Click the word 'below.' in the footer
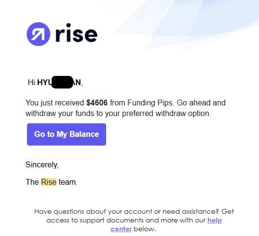The width and height of the screenshot is (259, 236). (x=145, y=229)
